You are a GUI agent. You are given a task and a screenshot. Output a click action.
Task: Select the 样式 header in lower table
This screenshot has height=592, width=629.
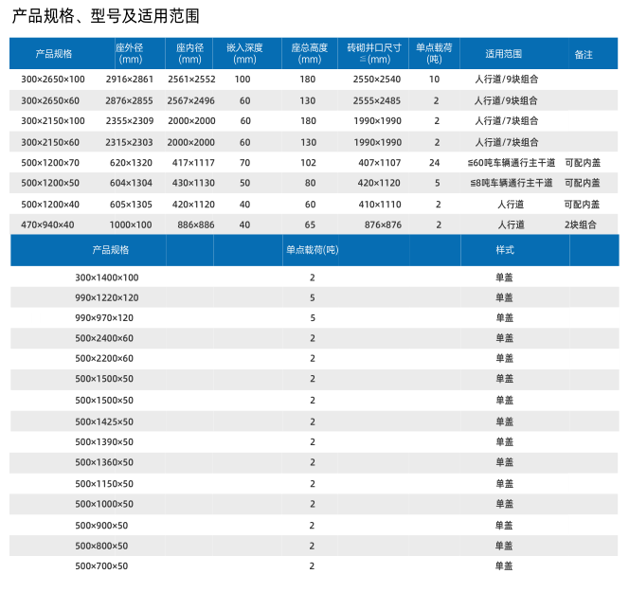[x=504, y=250]
